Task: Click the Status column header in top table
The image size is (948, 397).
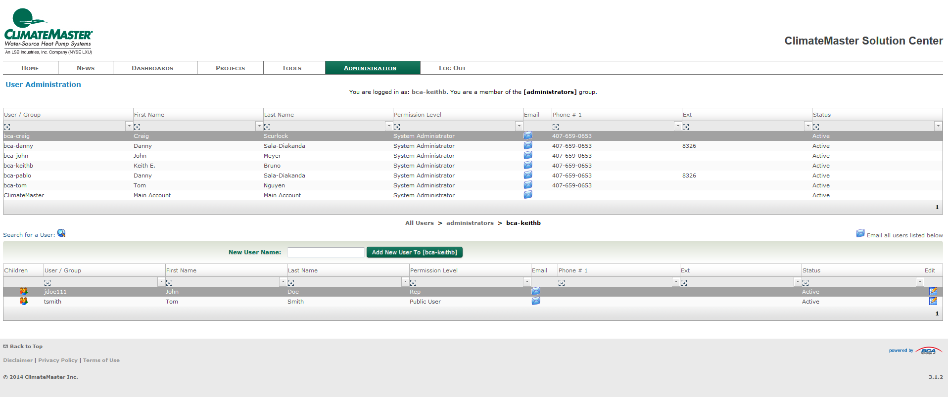Action: click(821, 115)
